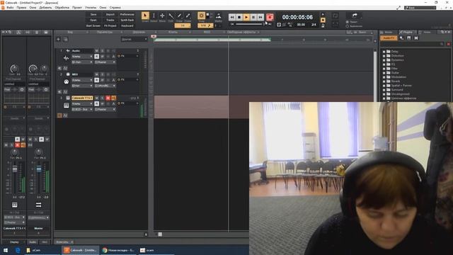Adjust left channel strip volume fader

14,169
